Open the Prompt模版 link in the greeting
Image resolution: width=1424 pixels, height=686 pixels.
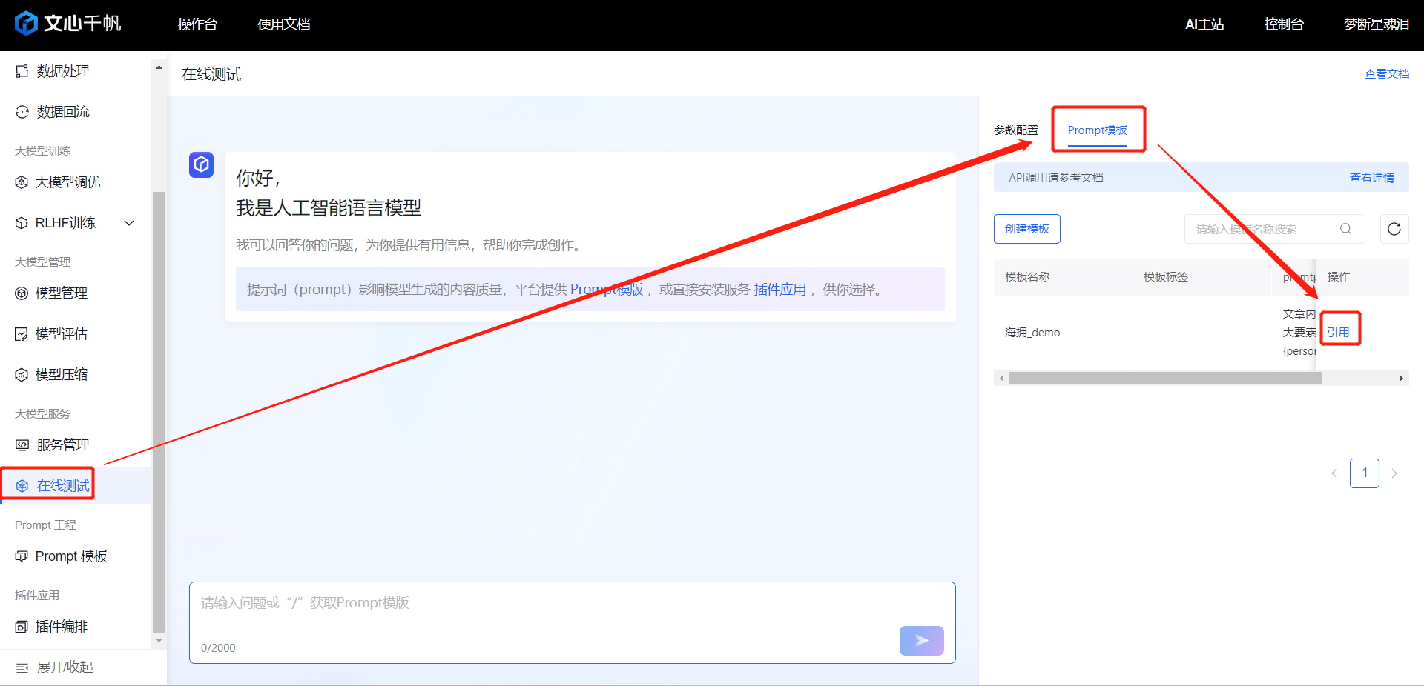click(x=607, y=290)
